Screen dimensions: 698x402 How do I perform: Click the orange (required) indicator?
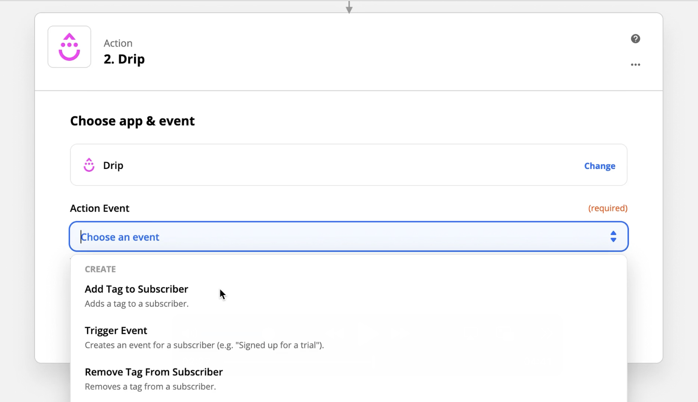coord(608,208)
